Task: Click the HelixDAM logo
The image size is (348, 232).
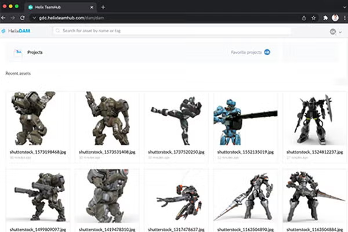Action: [x=16, y=31]
